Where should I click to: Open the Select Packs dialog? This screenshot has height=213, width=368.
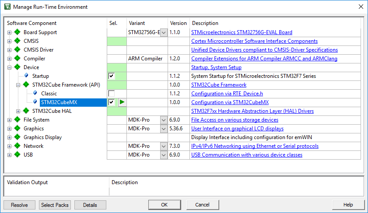click(55, 205)
